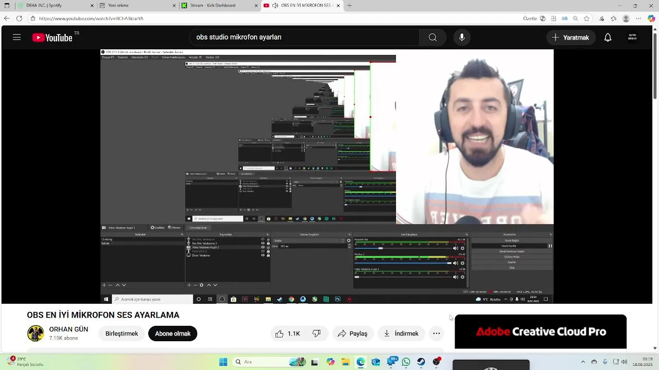Click the tray microphone icon
The height and width of the screenshot is (370, 659).
pyautogui.click(x=605, y=362)
